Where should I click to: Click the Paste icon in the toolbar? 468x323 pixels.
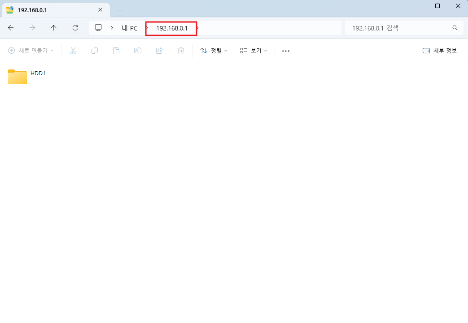click(116, 51)
